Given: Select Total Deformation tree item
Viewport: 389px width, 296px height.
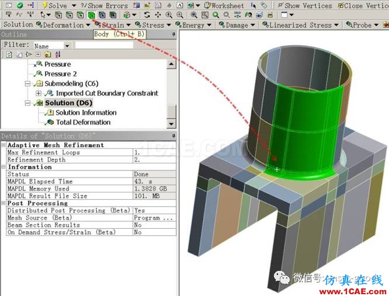Looking at the screenshot, I should point(83,122).
